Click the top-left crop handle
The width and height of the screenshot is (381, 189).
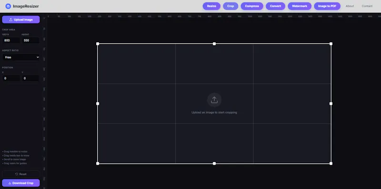(98, 44)
